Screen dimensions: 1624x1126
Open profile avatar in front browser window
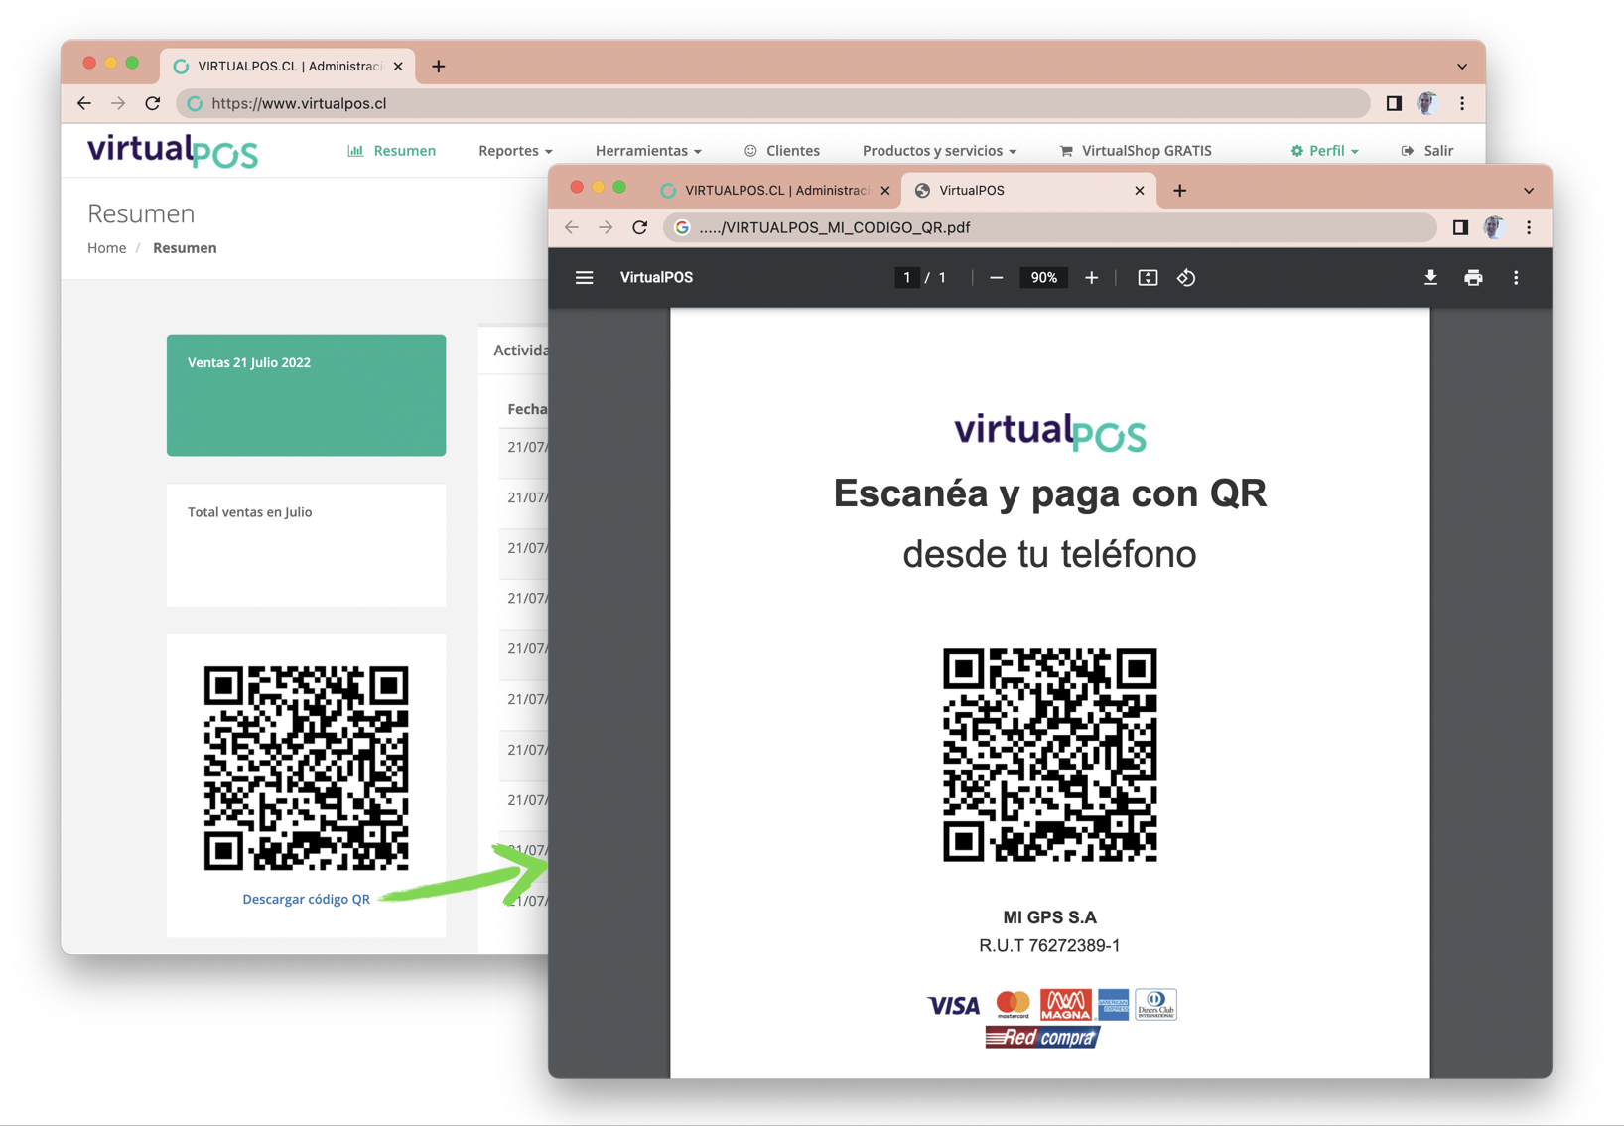tap(1494, 227)
